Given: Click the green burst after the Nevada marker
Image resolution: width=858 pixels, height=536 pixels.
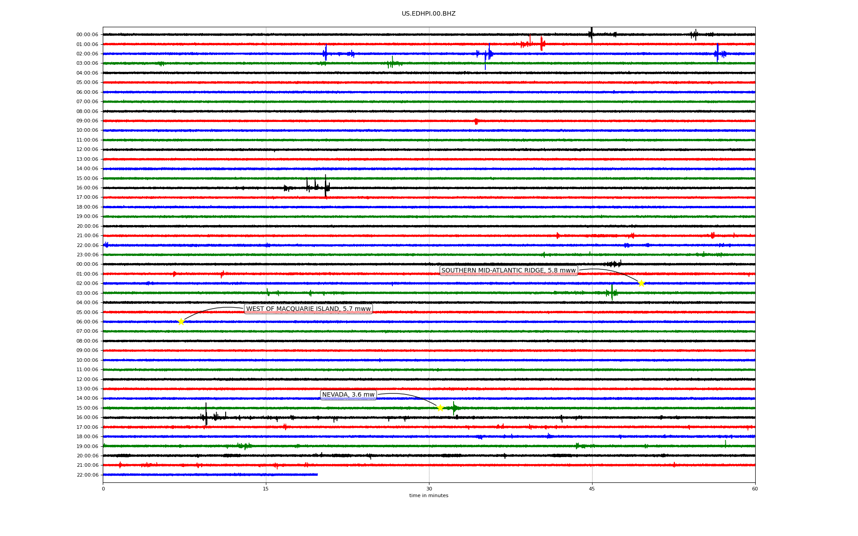Looking at the screenshot, I should click(454, 408).
